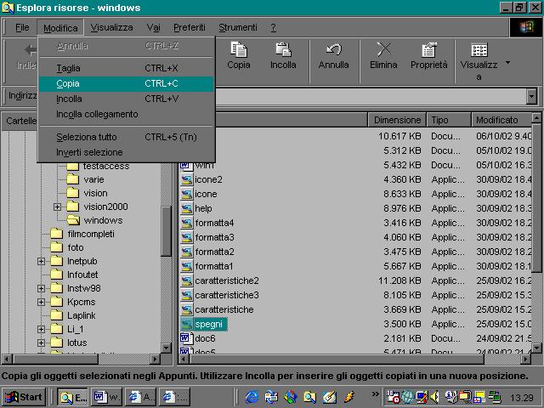Open the address bar dropdown

coord(531,97)
